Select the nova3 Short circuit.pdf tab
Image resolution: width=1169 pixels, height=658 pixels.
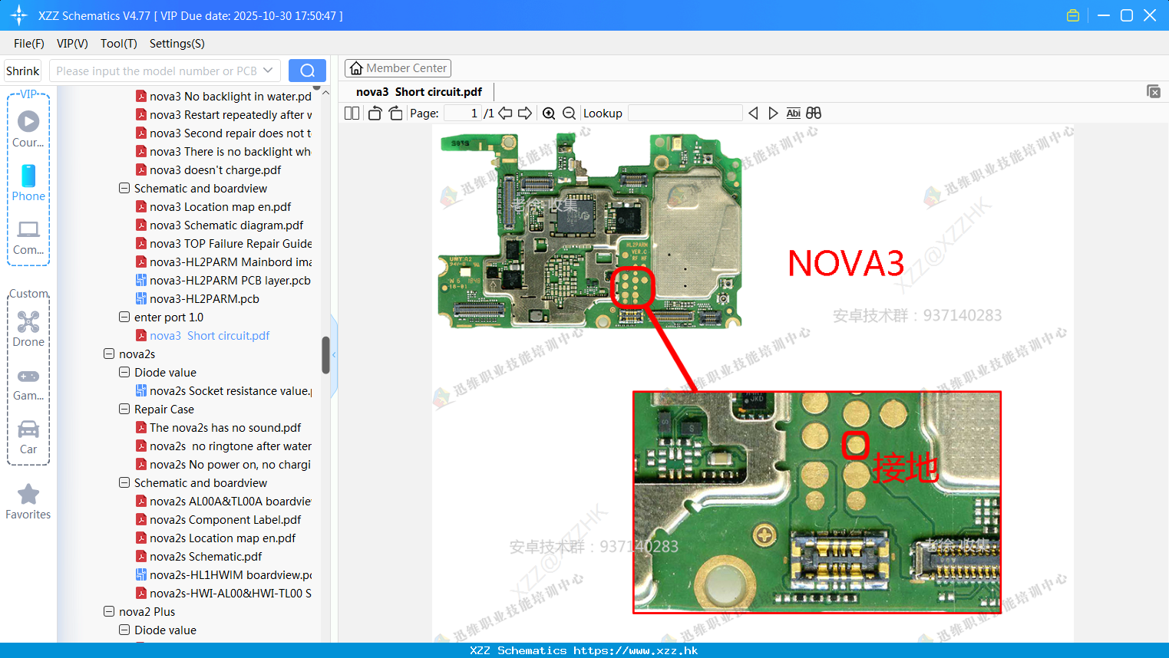(419, 92)
